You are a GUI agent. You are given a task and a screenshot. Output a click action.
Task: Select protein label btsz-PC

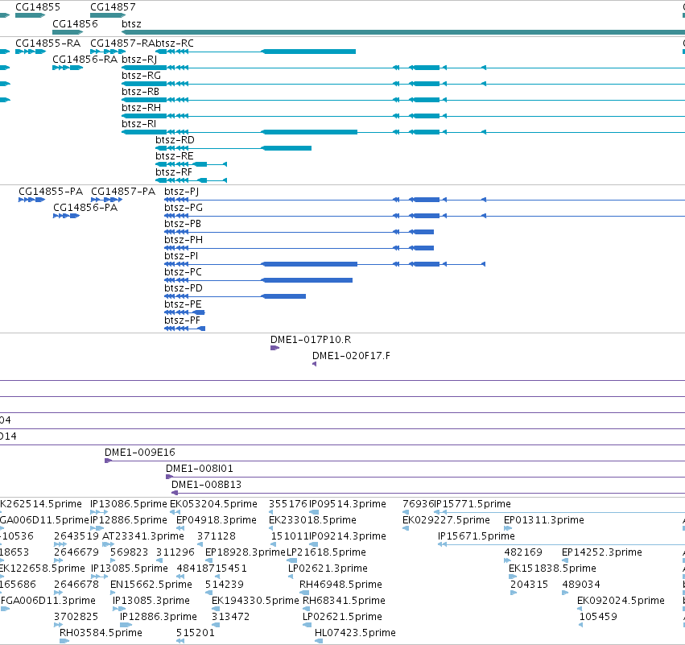(x=183, y=272)
